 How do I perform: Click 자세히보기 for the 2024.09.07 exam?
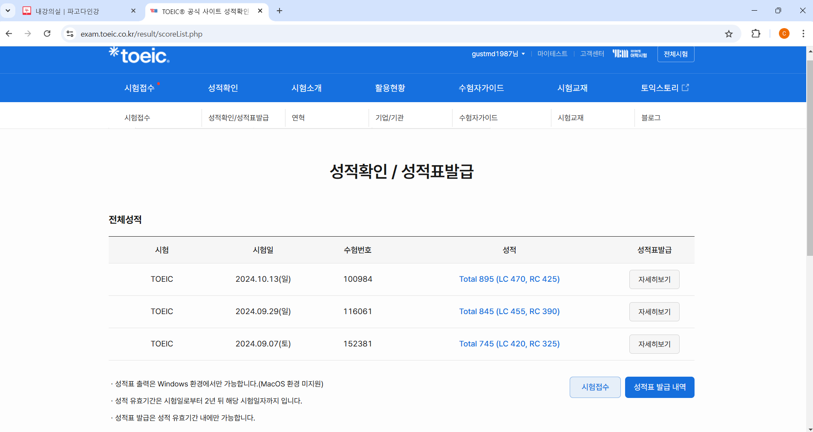tap(654, 344)
